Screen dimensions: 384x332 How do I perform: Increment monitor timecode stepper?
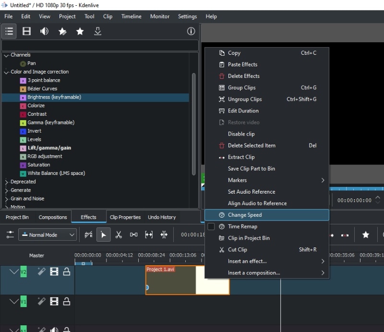[x=378, y=197]
